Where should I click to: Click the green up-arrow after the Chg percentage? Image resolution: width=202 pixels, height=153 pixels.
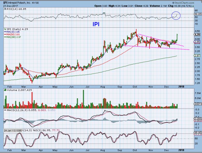[x=193, y=6]
